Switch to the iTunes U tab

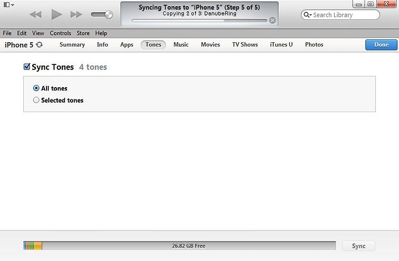click(281, 44)
